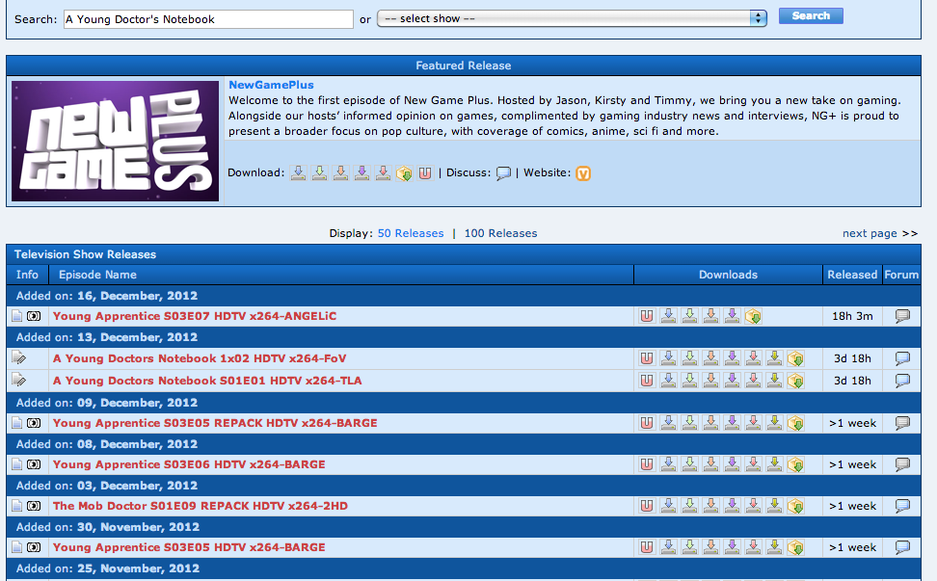Click box package download for Young Doctors Notebook S01E01
The image size is (937, 581).
click(795, 381)
